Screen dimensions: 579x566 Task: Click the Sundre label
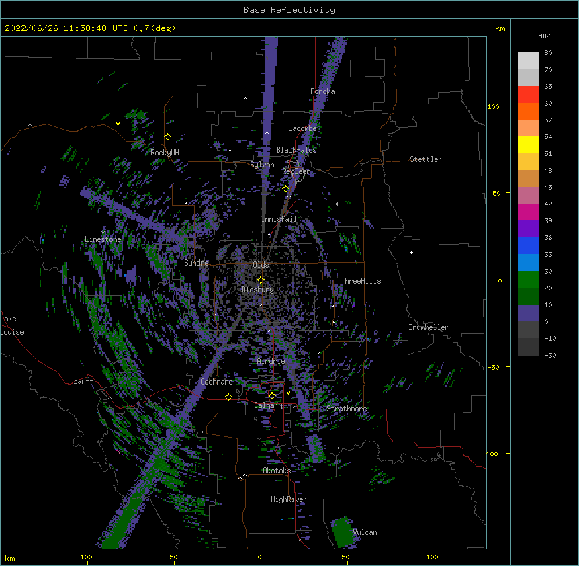[x=196, y=263]
